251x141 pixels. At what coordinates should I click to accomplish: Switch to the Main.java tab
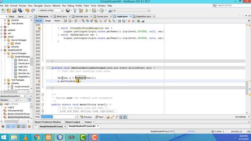pos(43,16)
